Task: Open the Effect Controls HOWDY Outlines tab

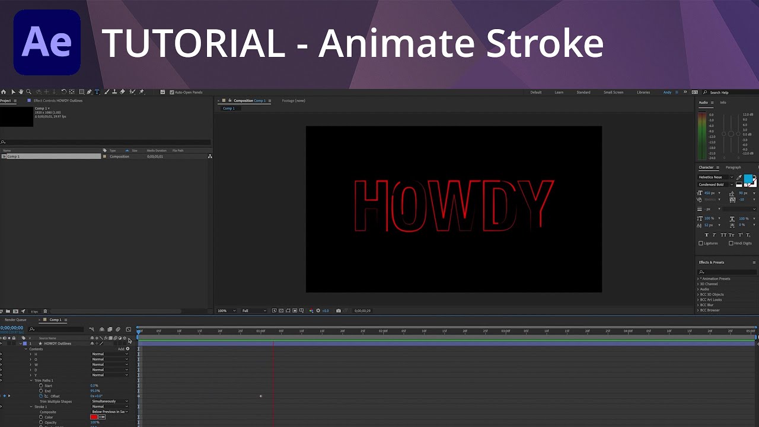Action: click(58, 101)
